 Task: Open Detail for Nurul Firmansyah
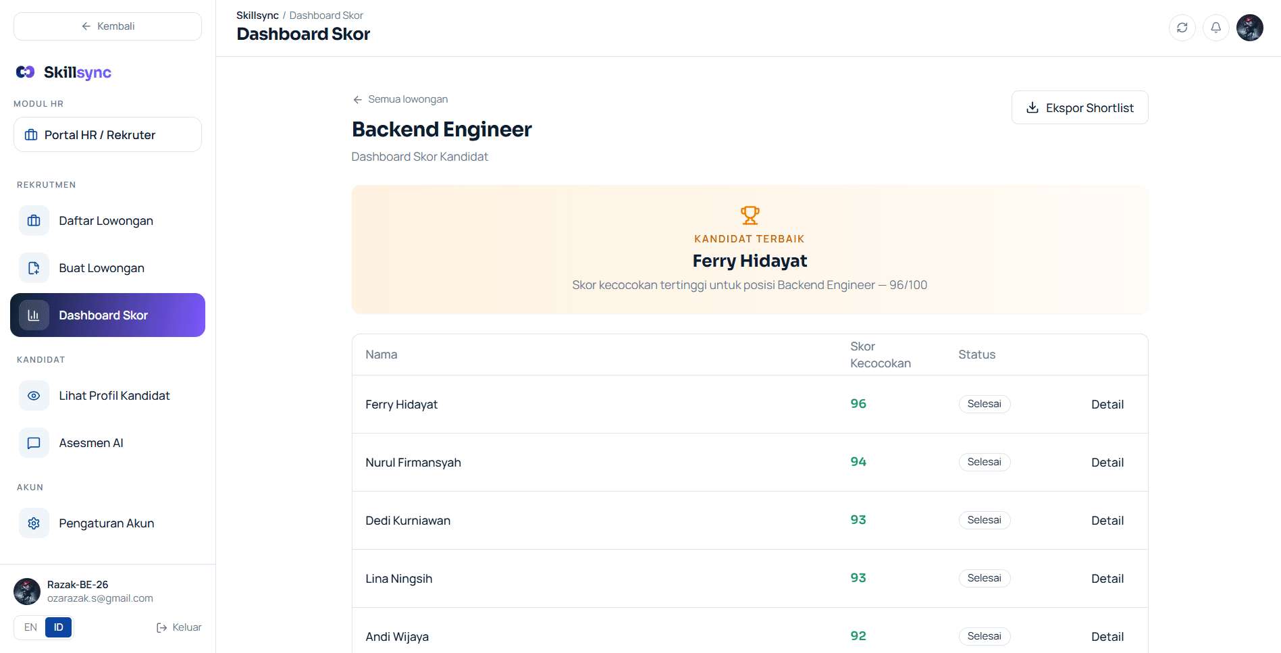1107,463
